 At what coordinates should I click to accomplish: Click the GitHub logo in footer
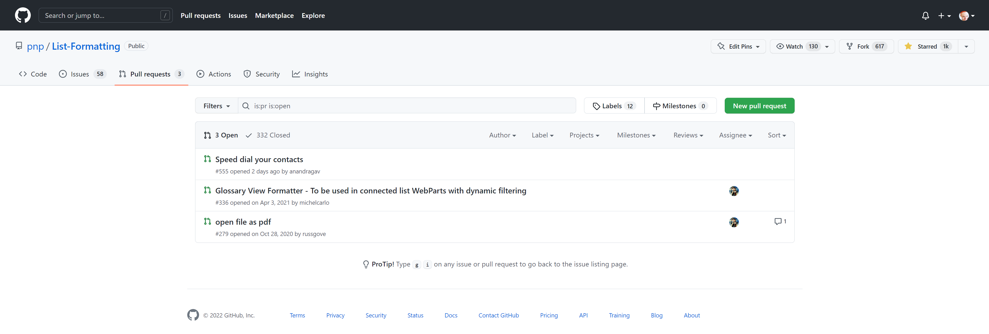[193, 315]
